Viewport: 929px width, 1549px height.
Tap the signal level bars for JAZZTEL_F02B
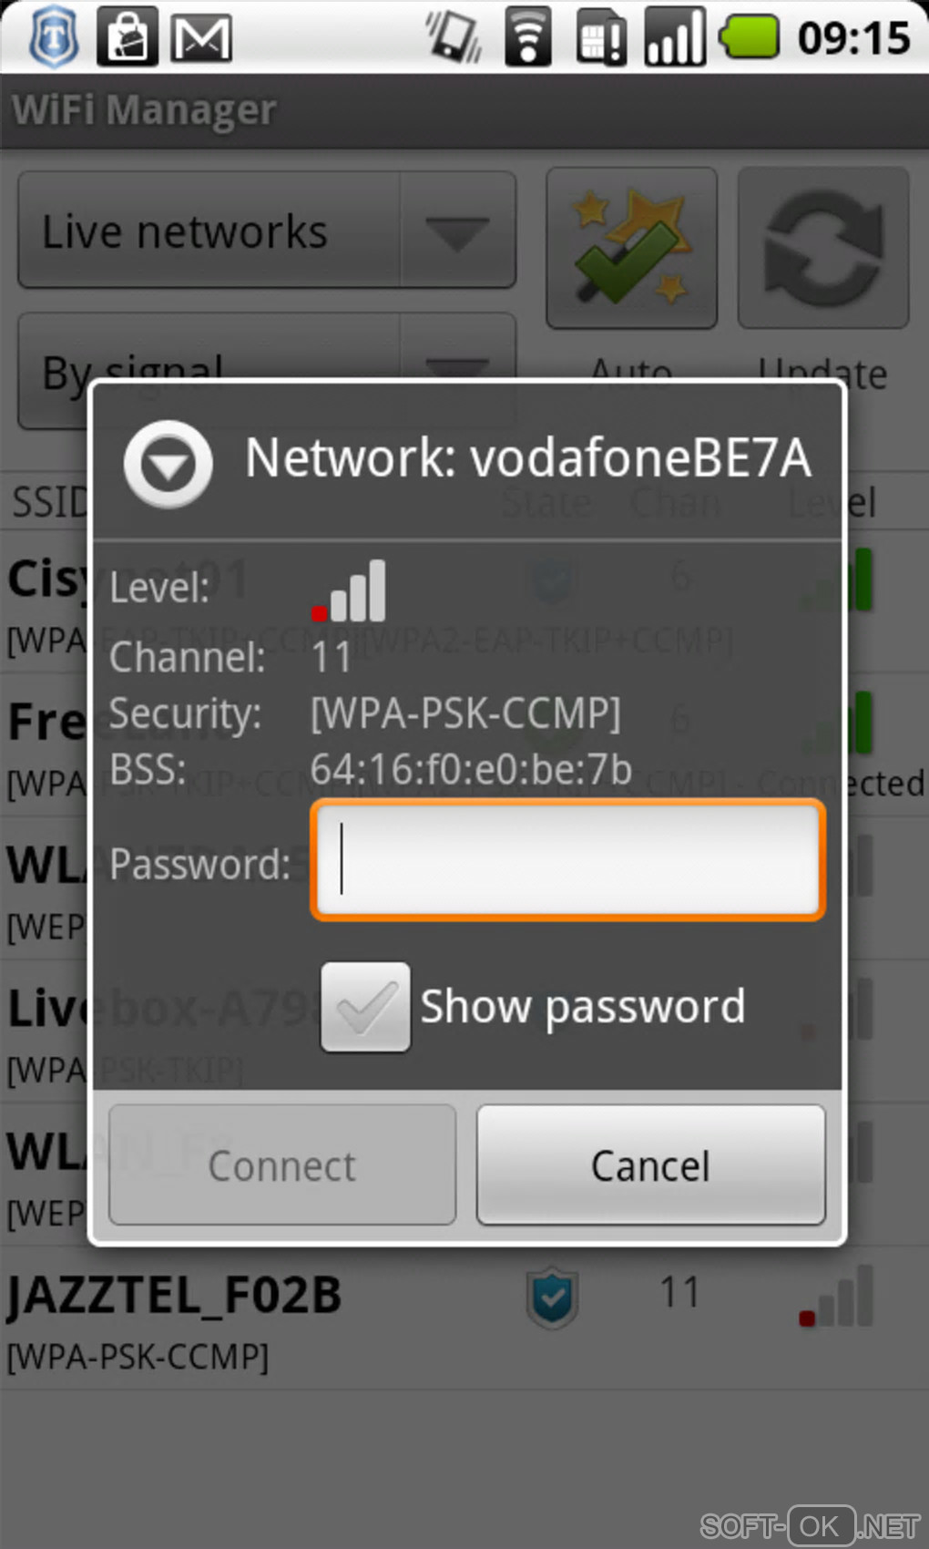(x=835, y=1296)
